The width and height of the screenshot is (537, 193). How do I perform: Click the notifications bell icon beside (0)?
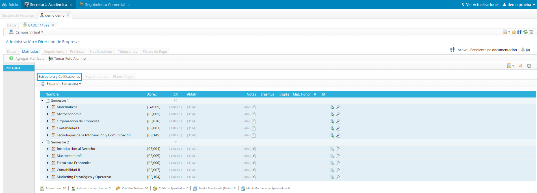click(x=523, y=50)
